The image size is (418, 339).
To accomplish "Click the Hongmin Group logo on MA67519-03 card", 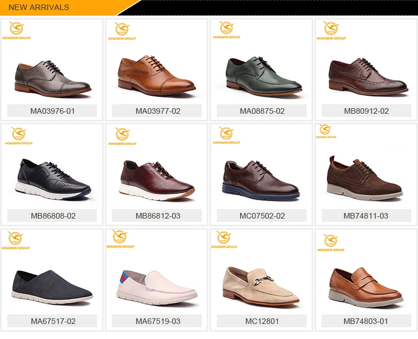I will [120, 239].
